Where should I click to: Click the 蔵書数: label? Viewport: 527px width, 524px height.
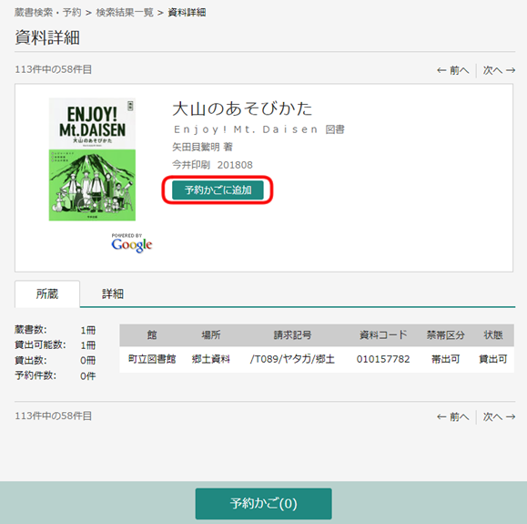[x=31, y=330]
